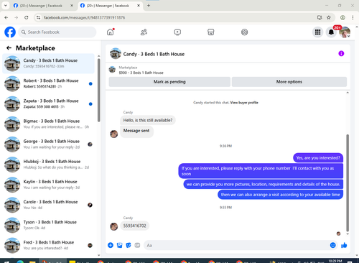Click Mark as pending button
This screenshot has height=263, width=359.
pyautogui.click(x=169, y=82)
